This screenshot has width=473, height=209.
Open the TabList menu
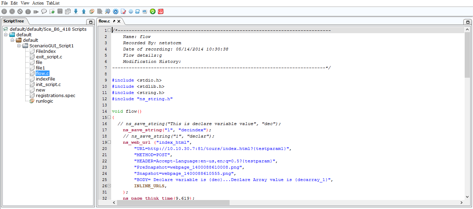53,3
